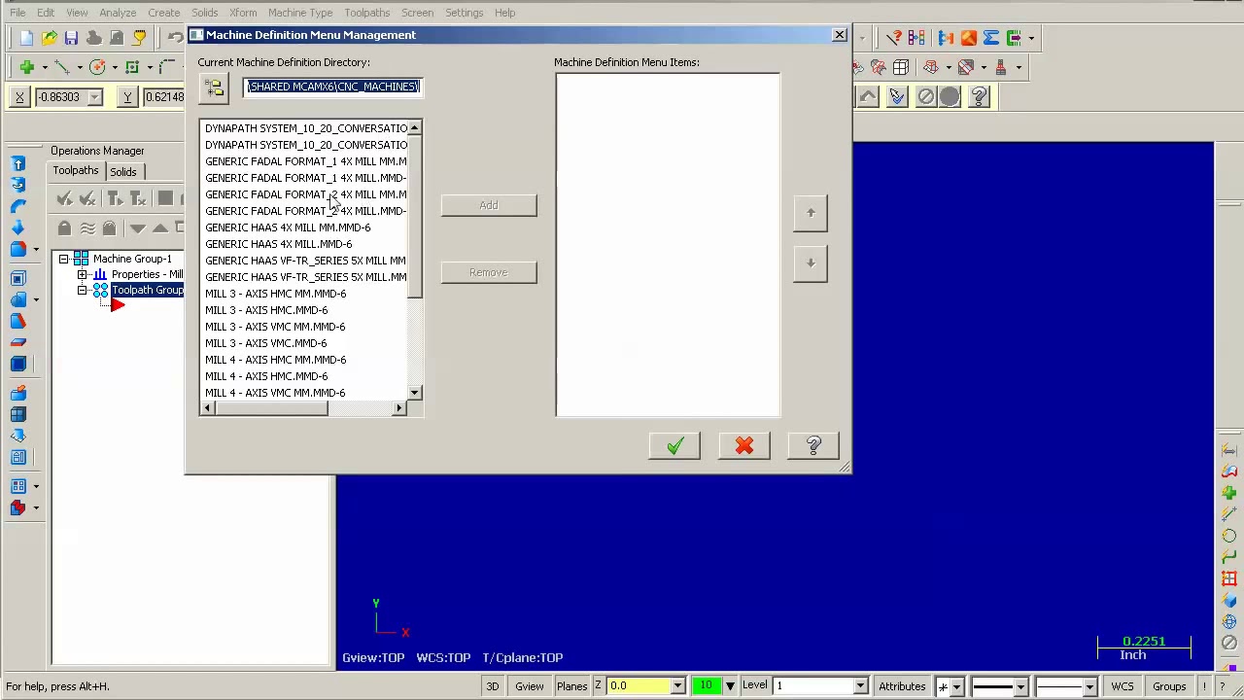Click the Analyze question mark line icon
The width and height of the screenshot is (1244, 700).
[893, 38]
